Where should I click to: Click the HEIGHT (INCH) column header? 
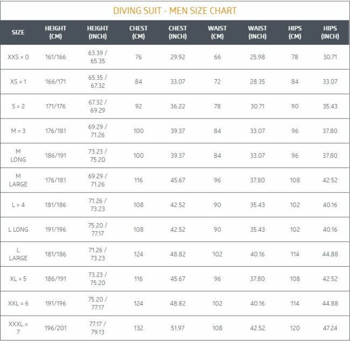tap(97, 32)
